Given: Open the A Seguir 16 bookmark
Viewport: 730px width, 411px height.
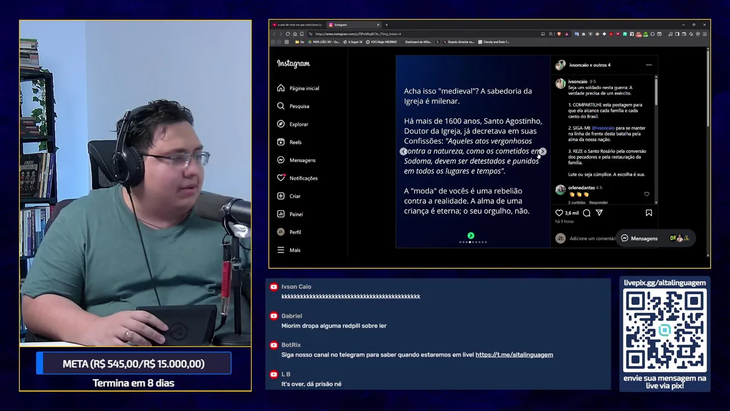Looking at the screenshot, I should (x=353, y=42).
